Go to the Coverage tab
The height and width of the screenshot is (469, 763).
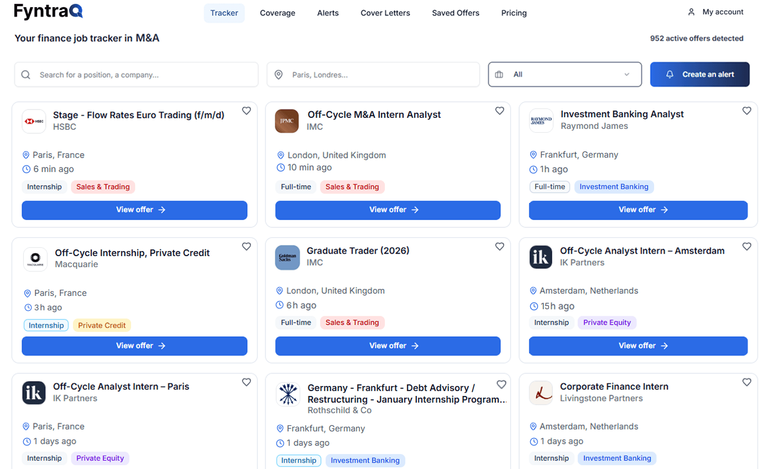click(x=278, y=13)
